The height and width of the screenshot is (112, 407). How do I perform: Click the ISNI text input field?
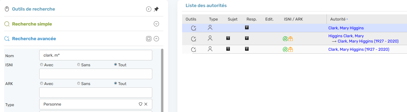tap(96, 74)
